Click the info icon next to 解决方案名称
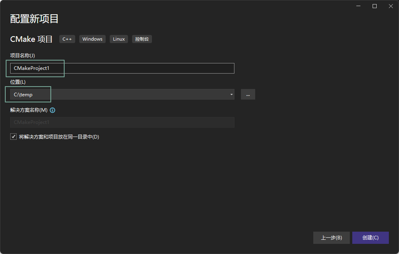The height and width of the screenshot is (254, 399). coord(52,110)
